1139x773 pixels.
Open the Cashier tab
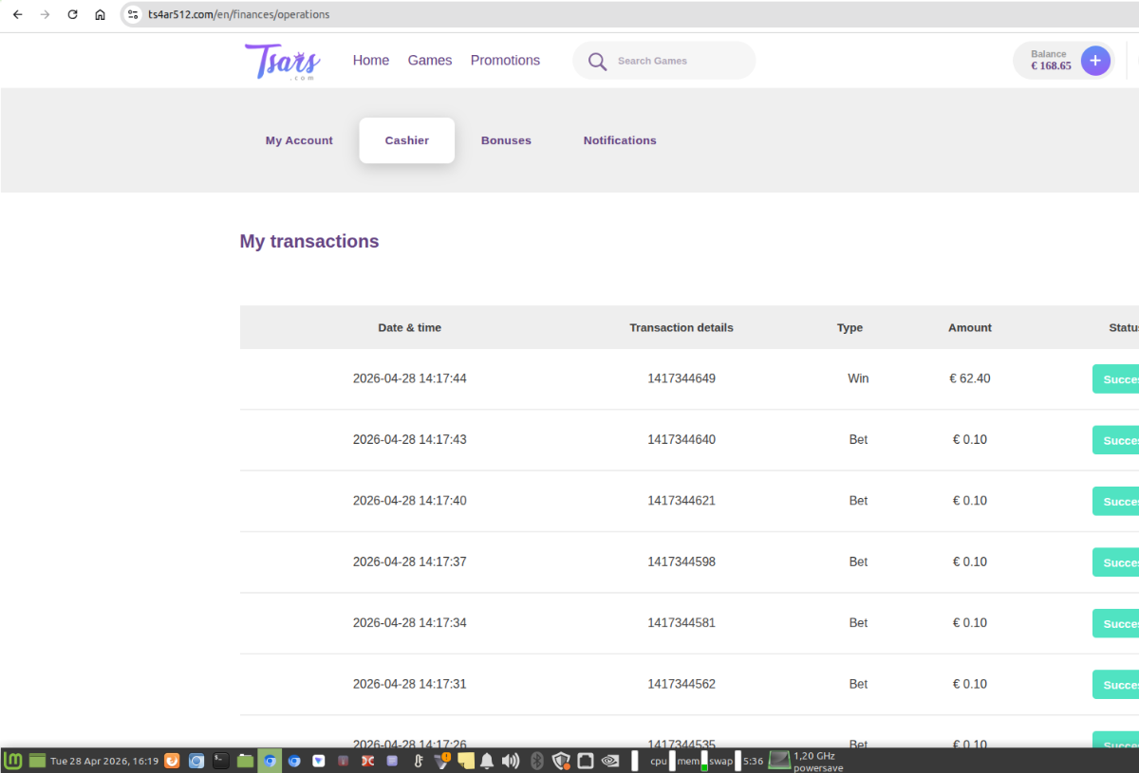click(406, 140)
